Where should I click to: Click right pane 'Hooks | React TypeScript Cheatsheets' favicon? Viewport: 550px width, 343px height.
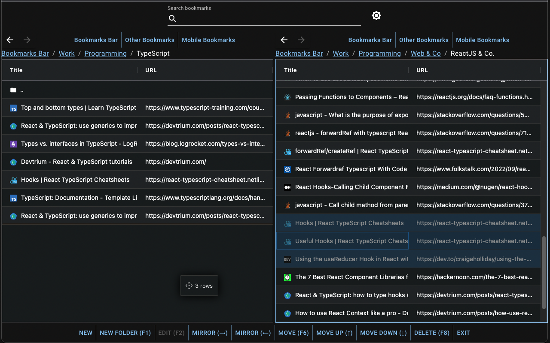[287, 223]
